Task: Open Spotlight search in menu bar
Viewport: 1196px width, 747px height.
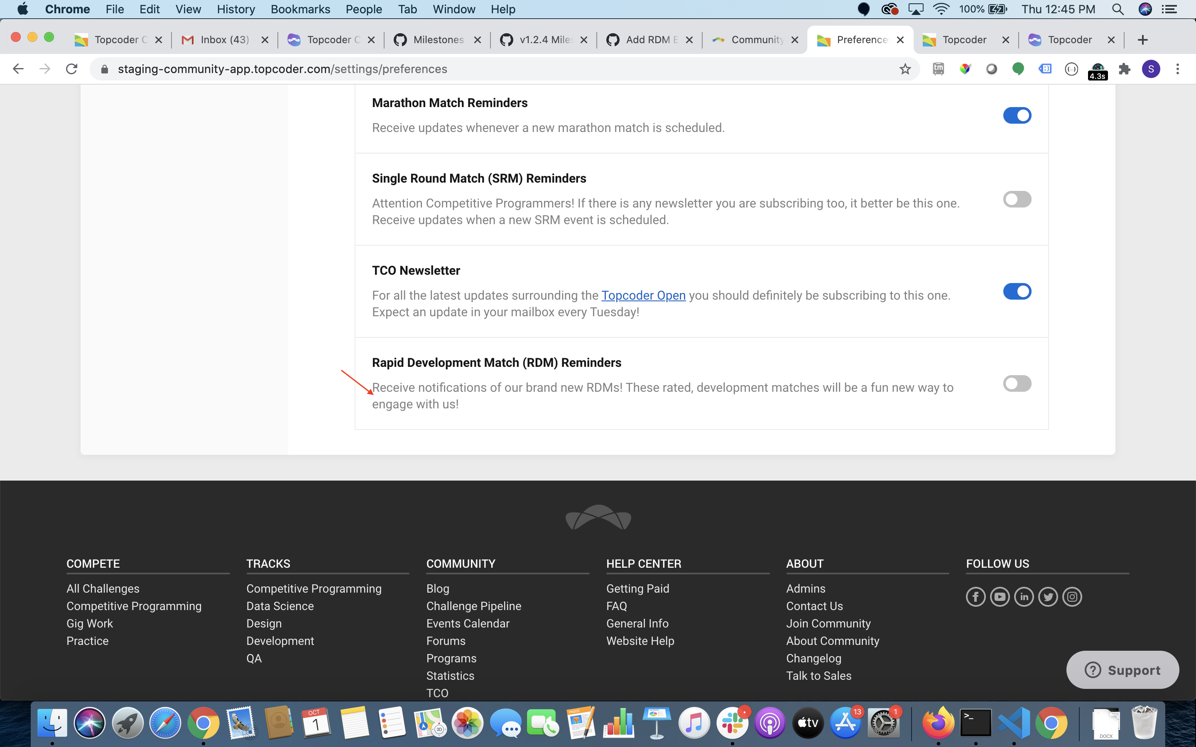Action: click(1118, 10)
